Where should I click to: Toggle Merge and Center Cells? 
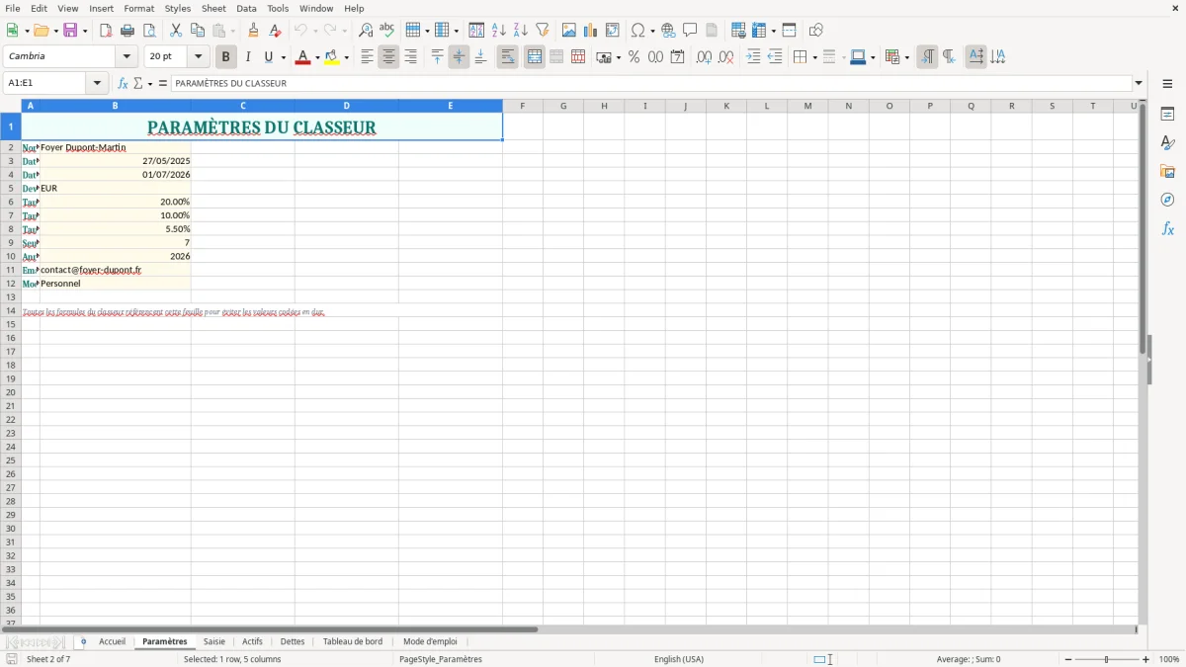point(535,57)
